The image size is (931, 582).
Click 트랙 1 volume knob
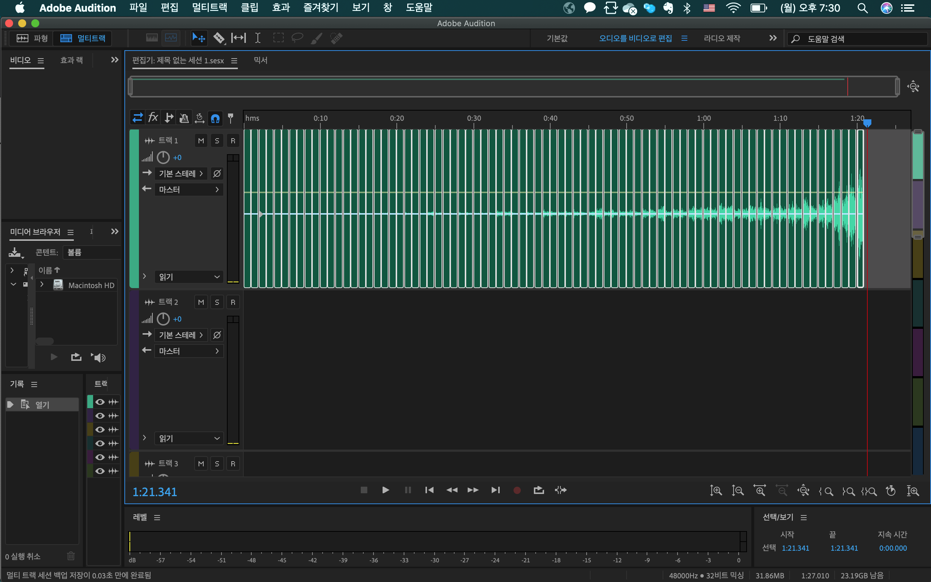(163, 158)
